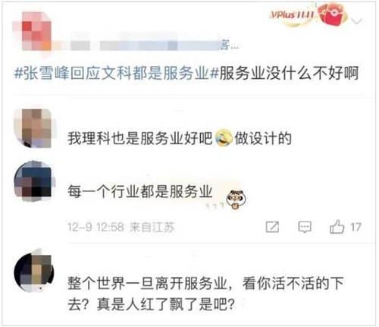Screen dimensions: 379x327
Task: Click the truncated 客... text after the username
Action: [229, 46]
